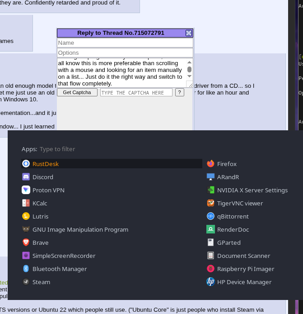Select the Proton VPN entry label
The width and height of the screenshot is (303, 314).
(x=48, y=190)
